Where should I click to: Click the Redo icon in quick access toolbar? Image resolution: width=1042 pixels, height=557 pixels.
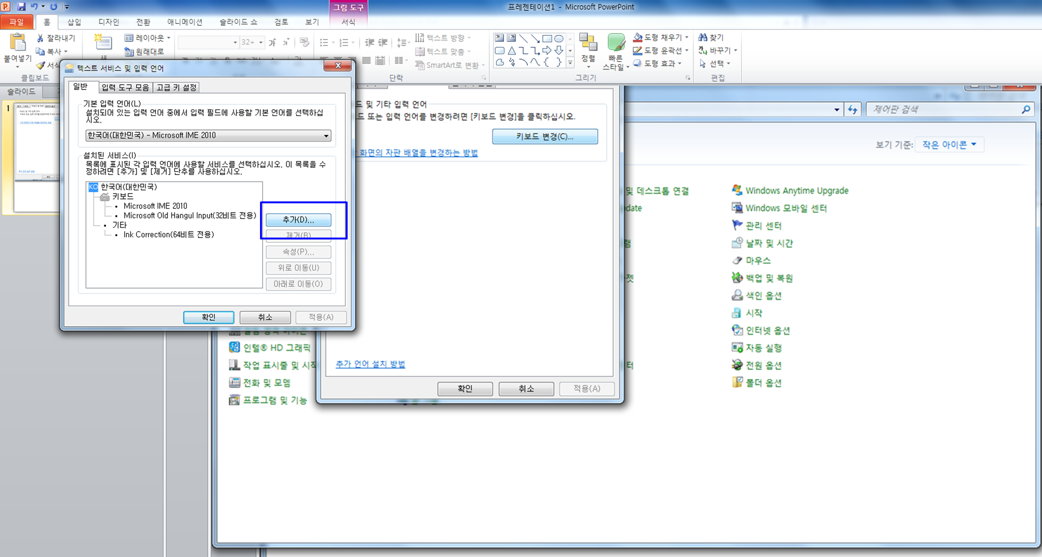pos(54,6)
